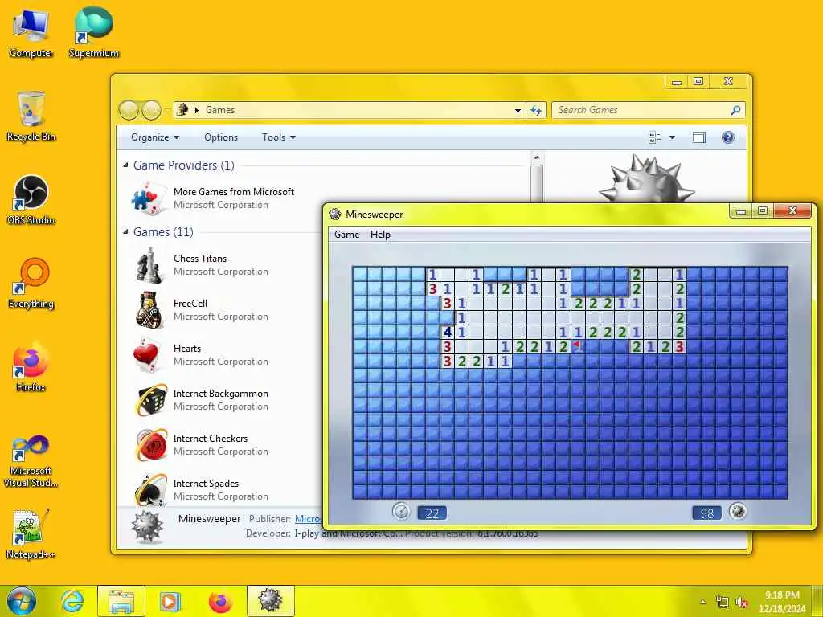This screenshot has height=617, width=823.
Task: Open the Help menu in Minesweeper
Action: (x=380, y=235)
